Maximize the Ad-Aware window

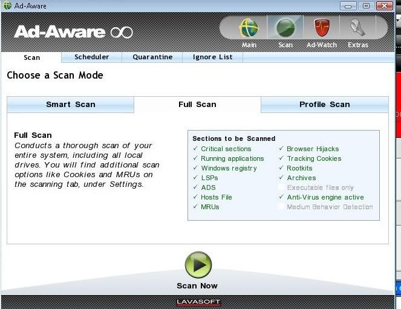tap(366, 5)
